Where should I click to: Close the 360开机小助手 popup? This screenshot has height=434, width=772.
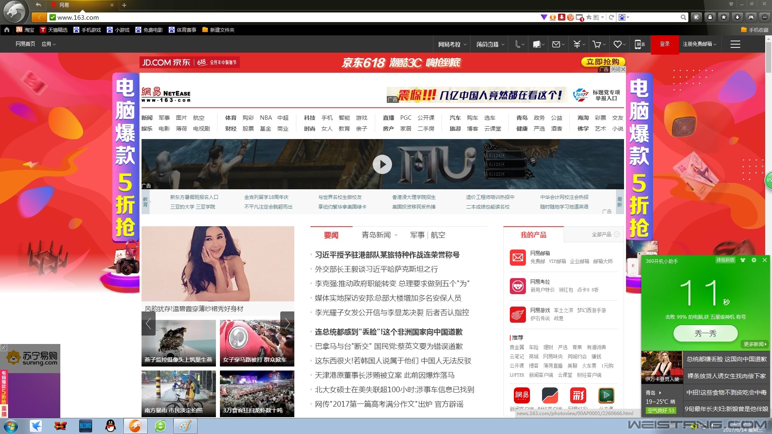click(765, 260)
